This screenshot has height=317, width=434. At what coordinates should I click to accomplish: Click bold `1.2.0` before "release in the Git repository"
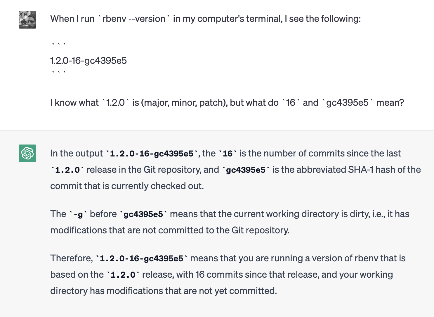pyautogui.click(x=67, y=170)
